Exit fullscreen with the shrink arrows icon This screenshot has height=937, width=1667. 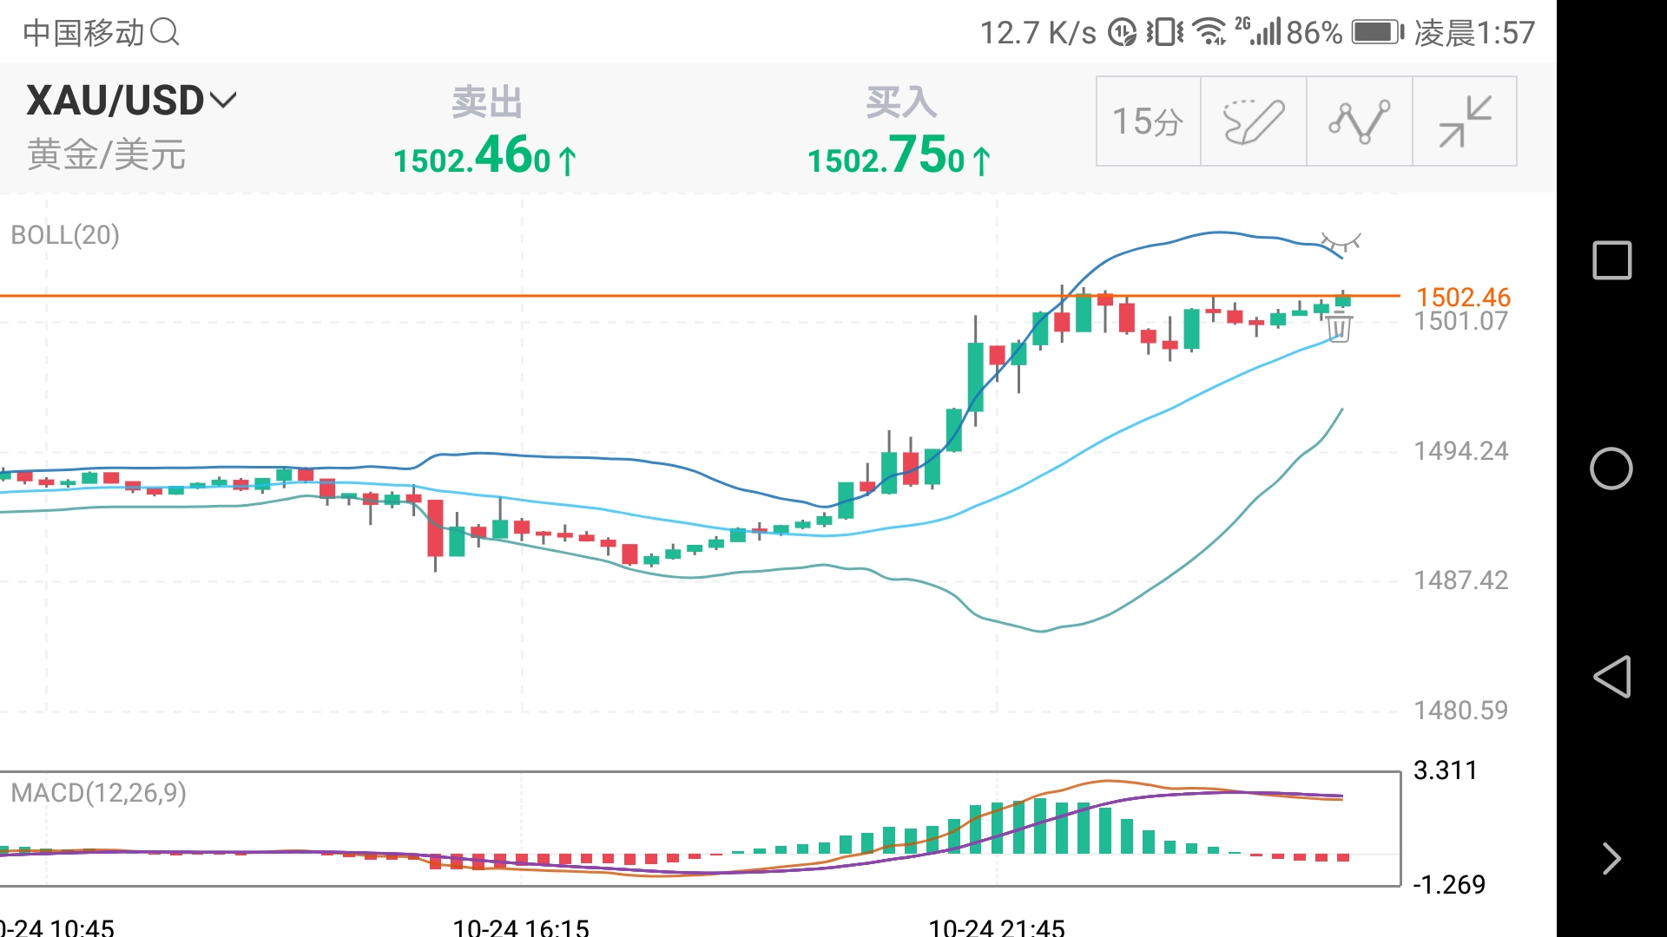point(1465,121)
